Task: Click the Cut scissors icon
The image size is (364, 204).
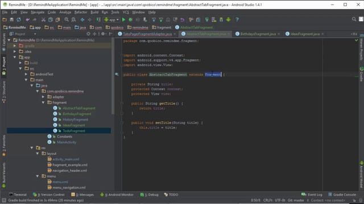Action: click(x=43, y=20)
